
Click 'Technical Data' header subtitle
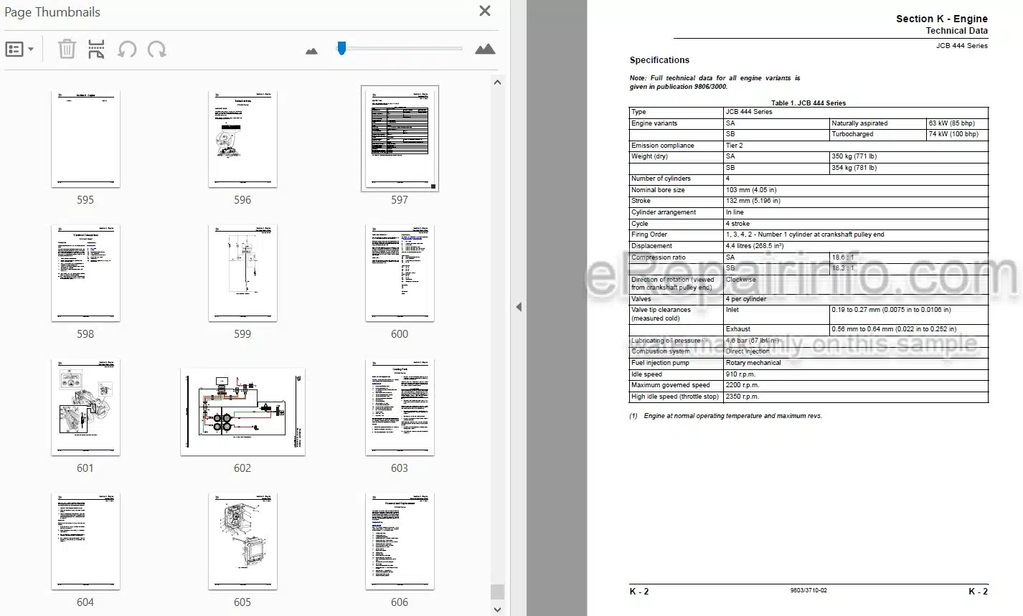coord(956,31)
